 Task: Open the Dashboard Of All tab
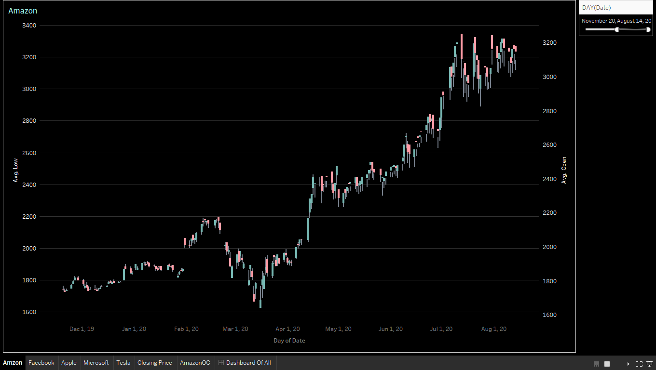tap(246, 363)
